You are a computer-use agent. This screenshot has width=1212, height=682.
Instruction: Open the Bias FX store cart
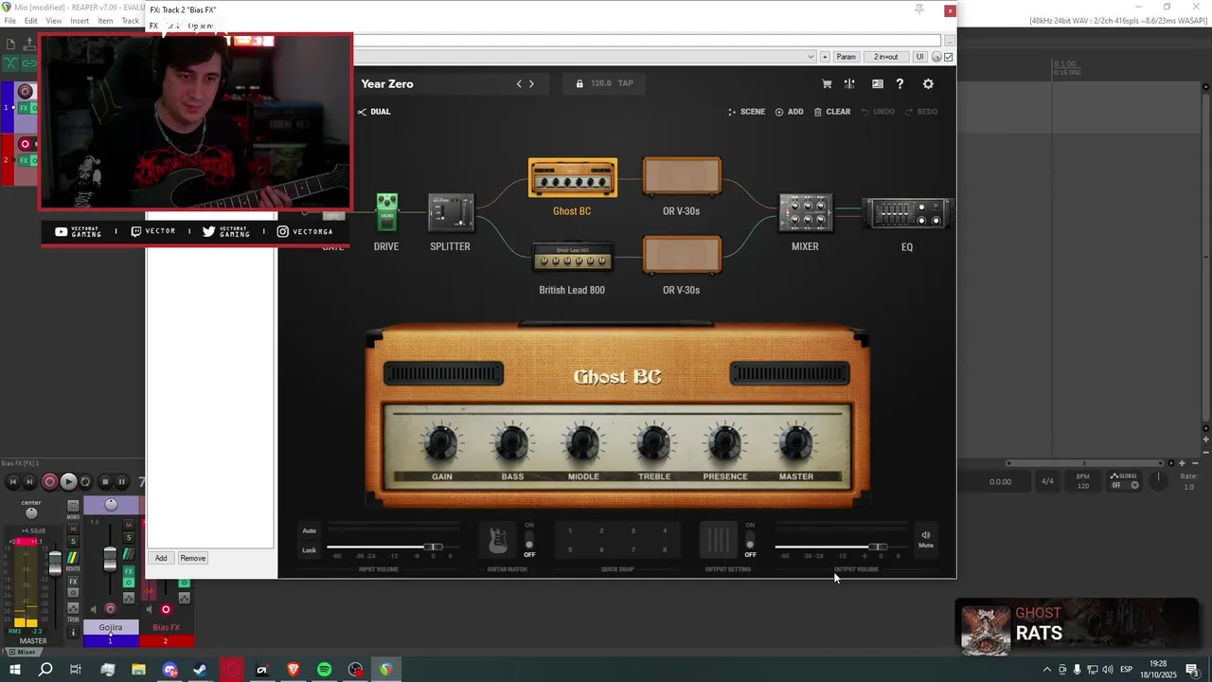point(827,83)
